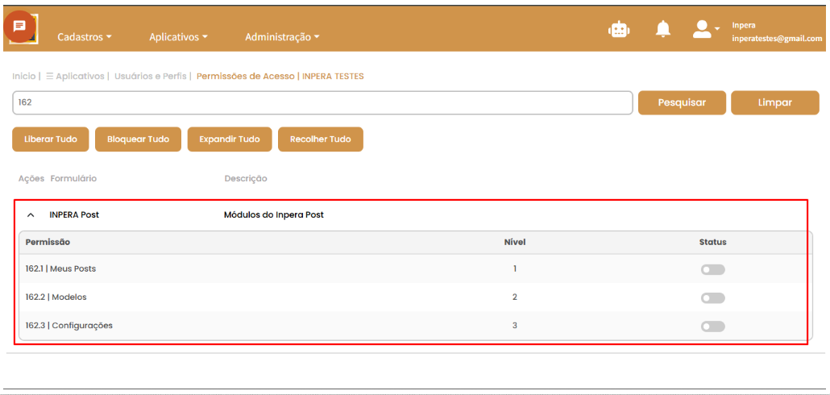Click the Descrição column header
Image resolution: width=830 pixels, height=395 pixels.
246,178
